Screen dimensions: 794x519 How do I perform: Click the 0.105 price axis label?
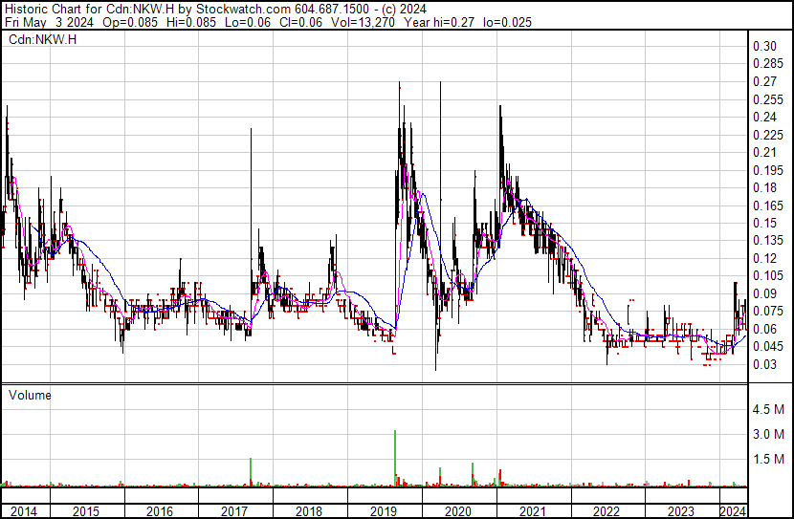coord(768,275)
